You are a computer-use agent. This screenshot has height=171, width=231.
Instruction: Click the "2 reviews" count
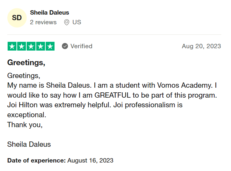43,22
